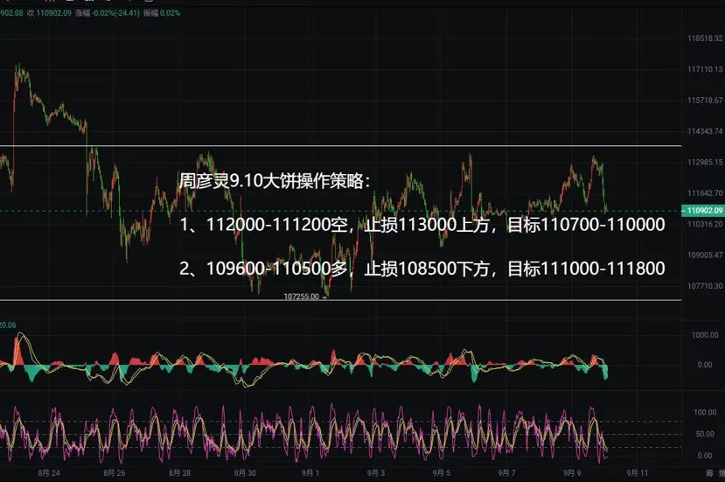725x482 pixels.
Task: Click the closing price 收 110902.09 readout
Action: [x=49, y=13]
